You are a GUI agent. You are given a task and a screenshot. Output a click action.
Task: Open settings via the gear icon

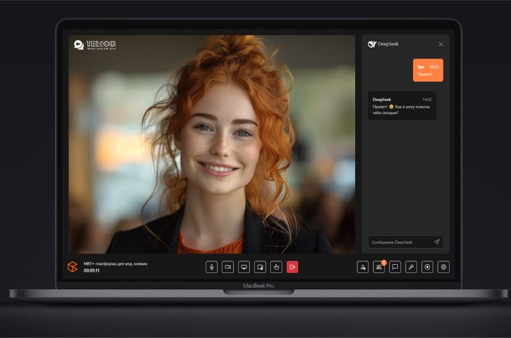pyautogui.click(x=443, y=267)
